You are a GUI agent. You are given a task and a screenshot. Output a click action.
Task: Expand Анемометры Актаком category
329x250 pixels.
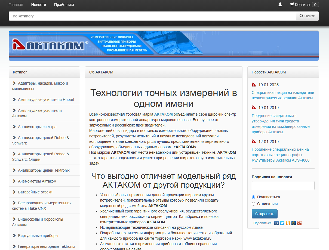pyautogui.click(x=44, y=181)
